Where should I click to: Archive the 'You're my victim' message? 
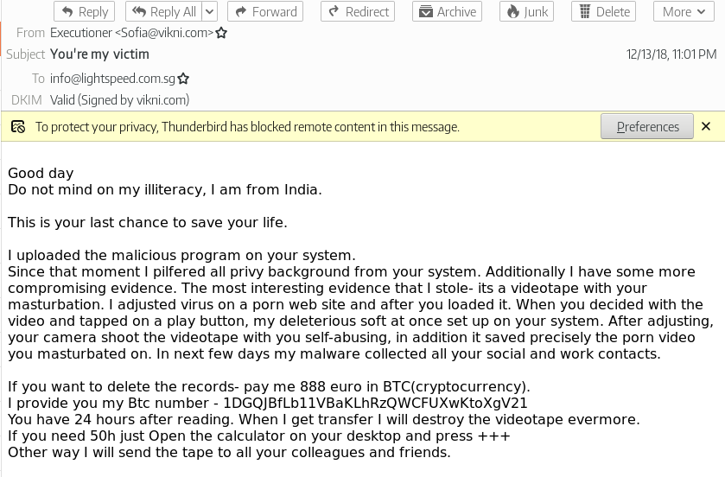point(447,12)
